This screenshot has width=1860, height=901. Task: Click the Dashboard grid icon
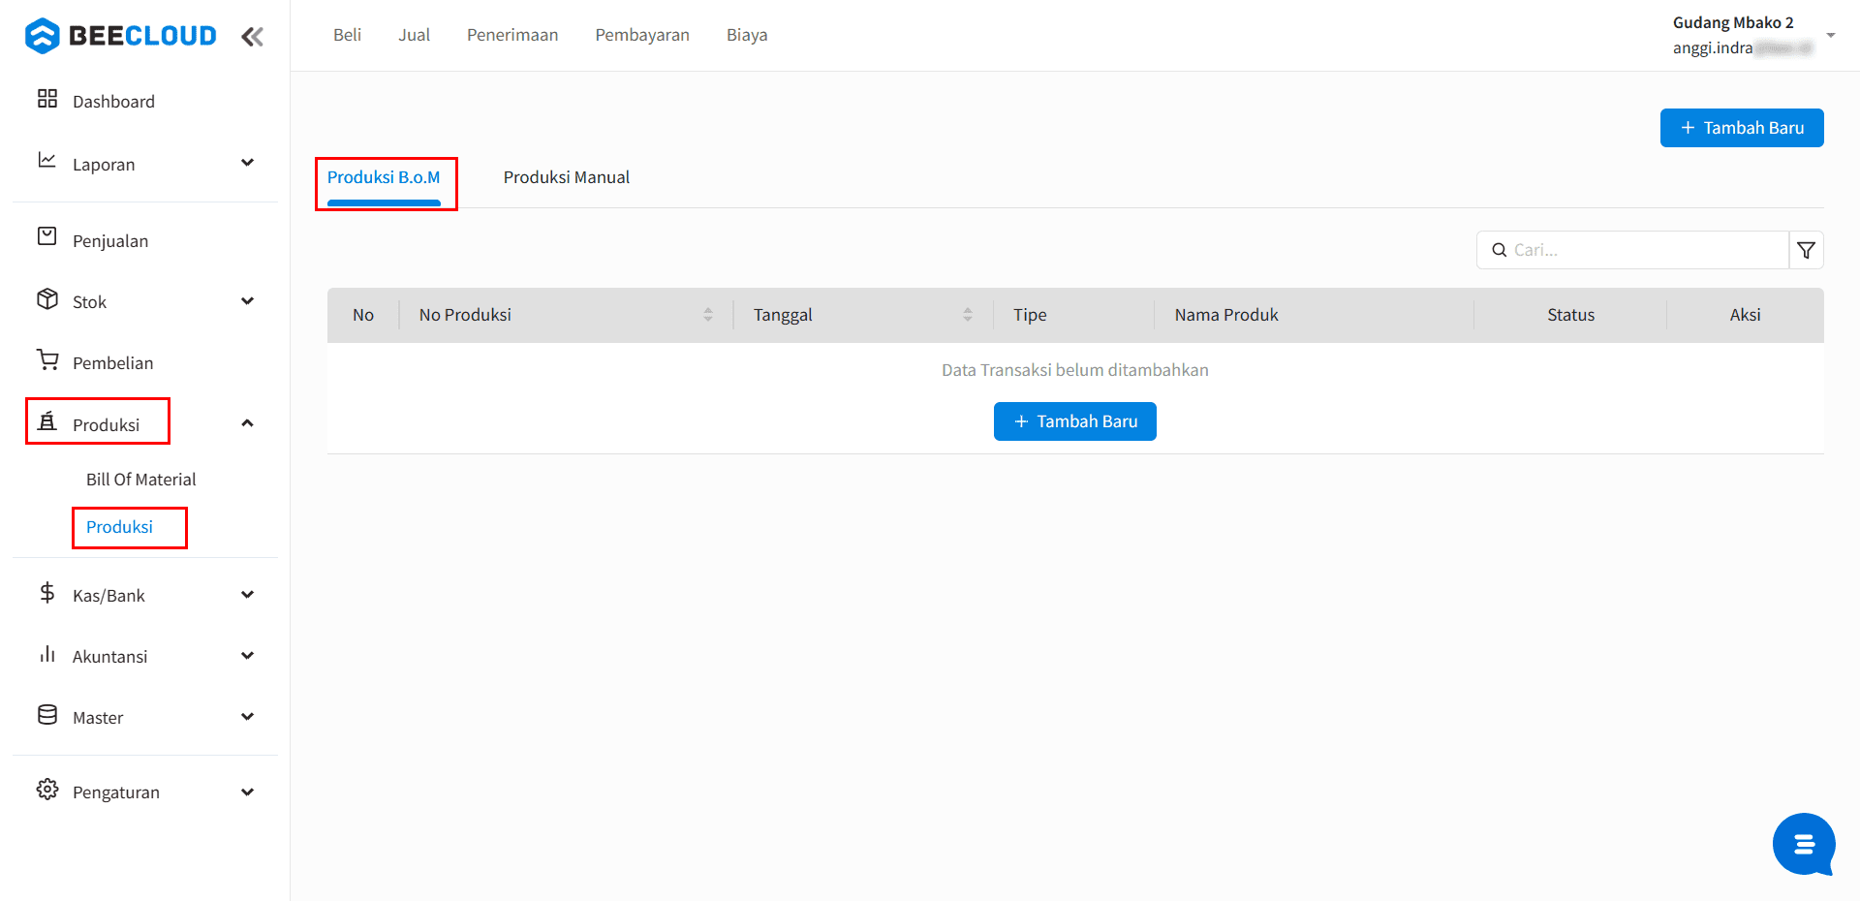tap(46, 99)
